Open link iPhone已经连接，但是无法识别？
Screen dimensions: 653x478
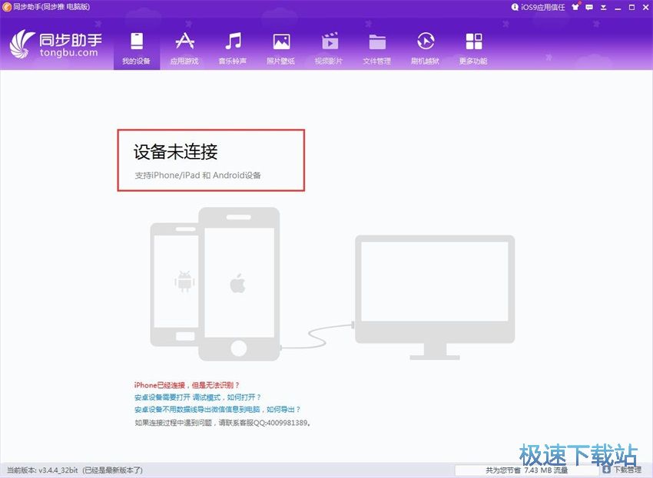click(x=187, y=385)
